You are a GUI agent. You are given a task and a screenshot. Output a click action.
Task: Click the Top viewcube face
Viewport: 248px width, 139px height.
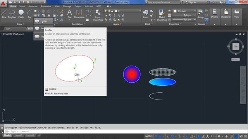[236, 46]
